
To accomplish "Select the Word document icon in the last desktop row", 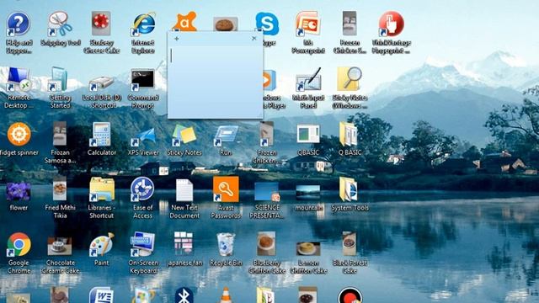I will click(101, 295).
